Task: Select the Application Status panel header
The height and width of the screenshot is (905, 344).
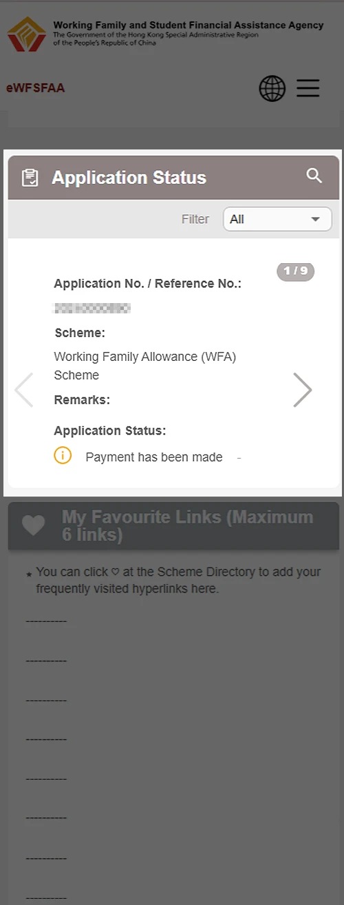Action: 173,178
